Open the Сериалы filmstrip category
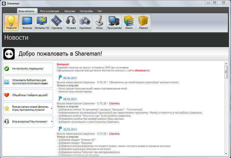The image size is (231, 158). pyautogui.click(x=57, y=22)
